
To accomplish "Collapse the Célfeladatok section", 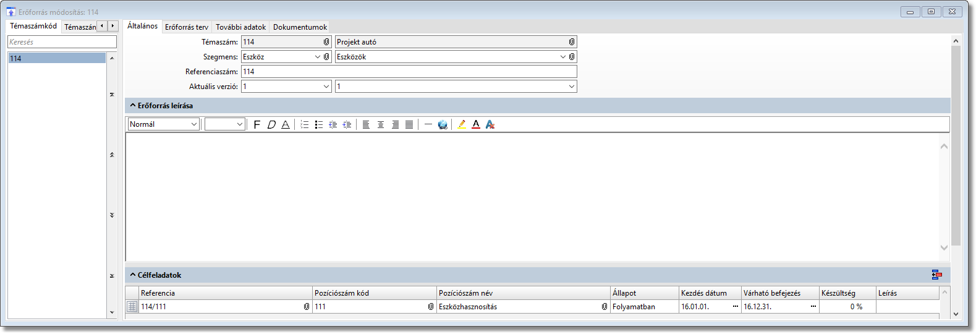I will click(133, 275).
